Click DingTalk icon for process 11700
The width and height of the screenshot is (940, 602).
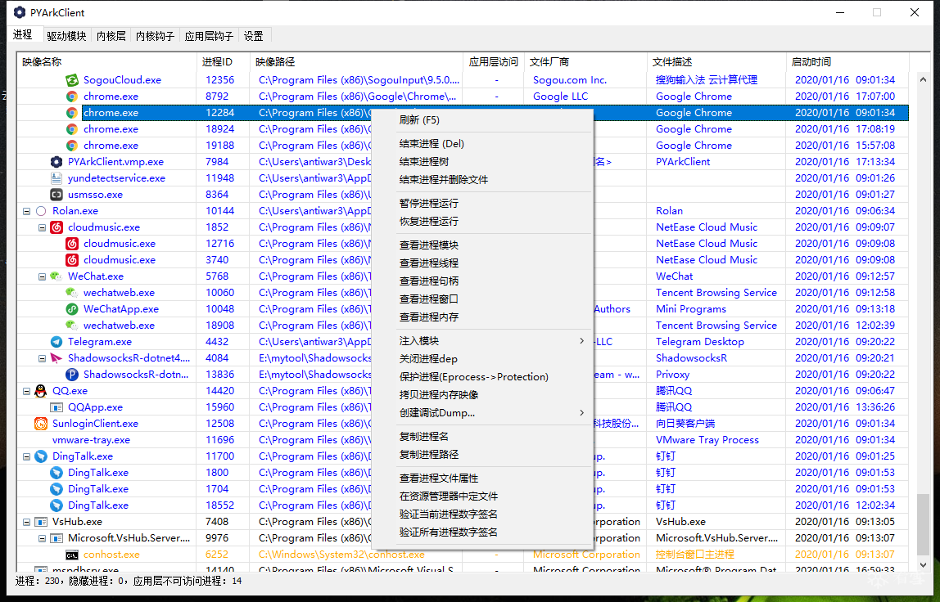click(41, 456)
